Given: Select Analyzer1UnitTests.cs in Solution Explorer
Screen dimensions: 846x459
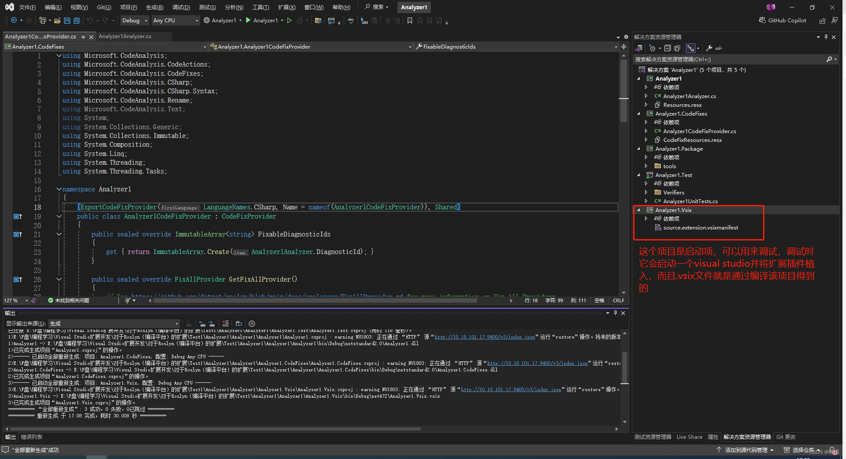Looking at the screenshot, I should coord(690,201).
